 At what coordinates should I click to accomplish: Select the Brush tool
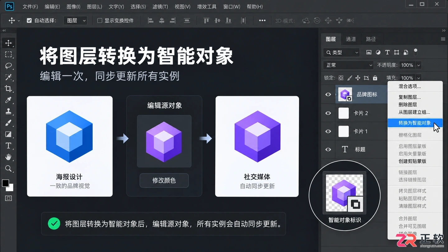[8, 123]
